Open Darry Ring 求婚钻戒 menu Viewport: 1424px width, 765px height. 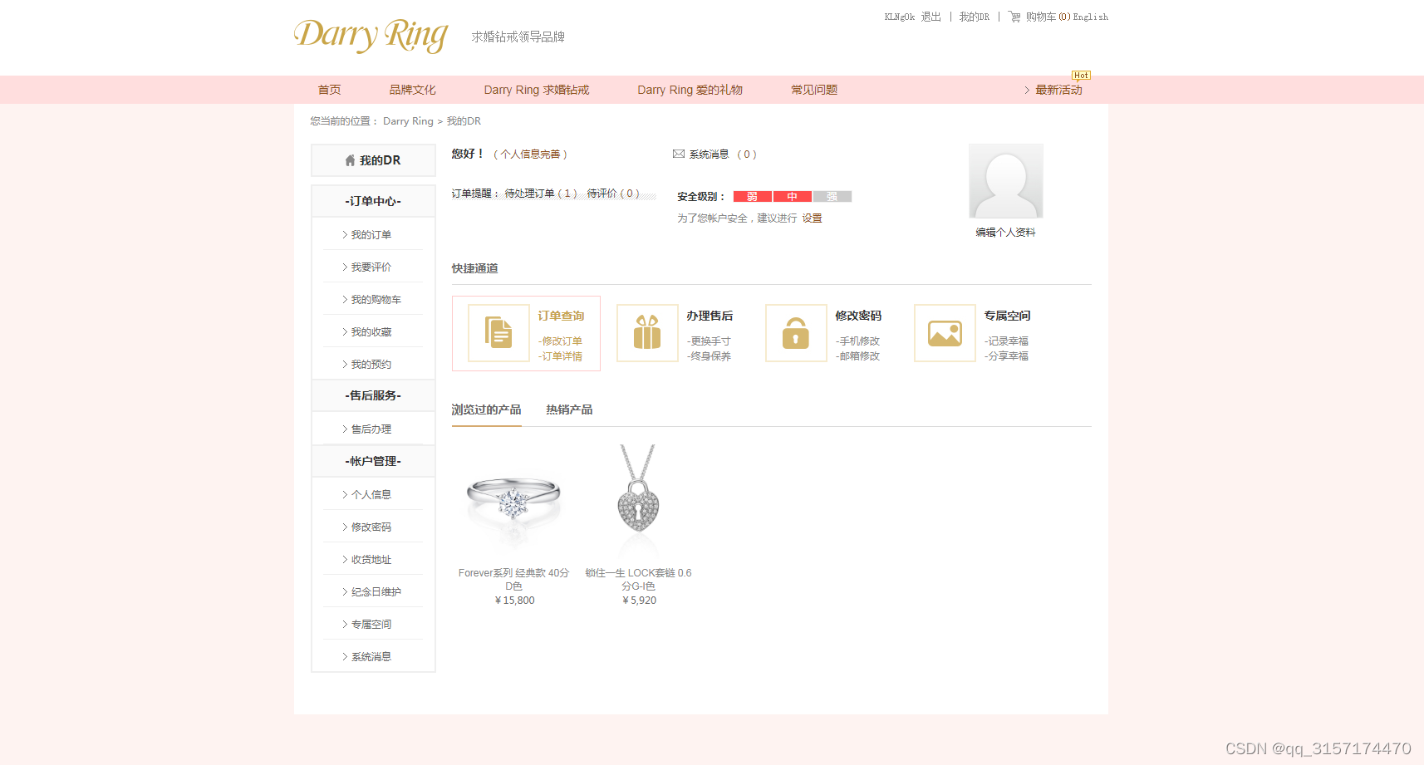pyautogui.click(x=537, y=90)
